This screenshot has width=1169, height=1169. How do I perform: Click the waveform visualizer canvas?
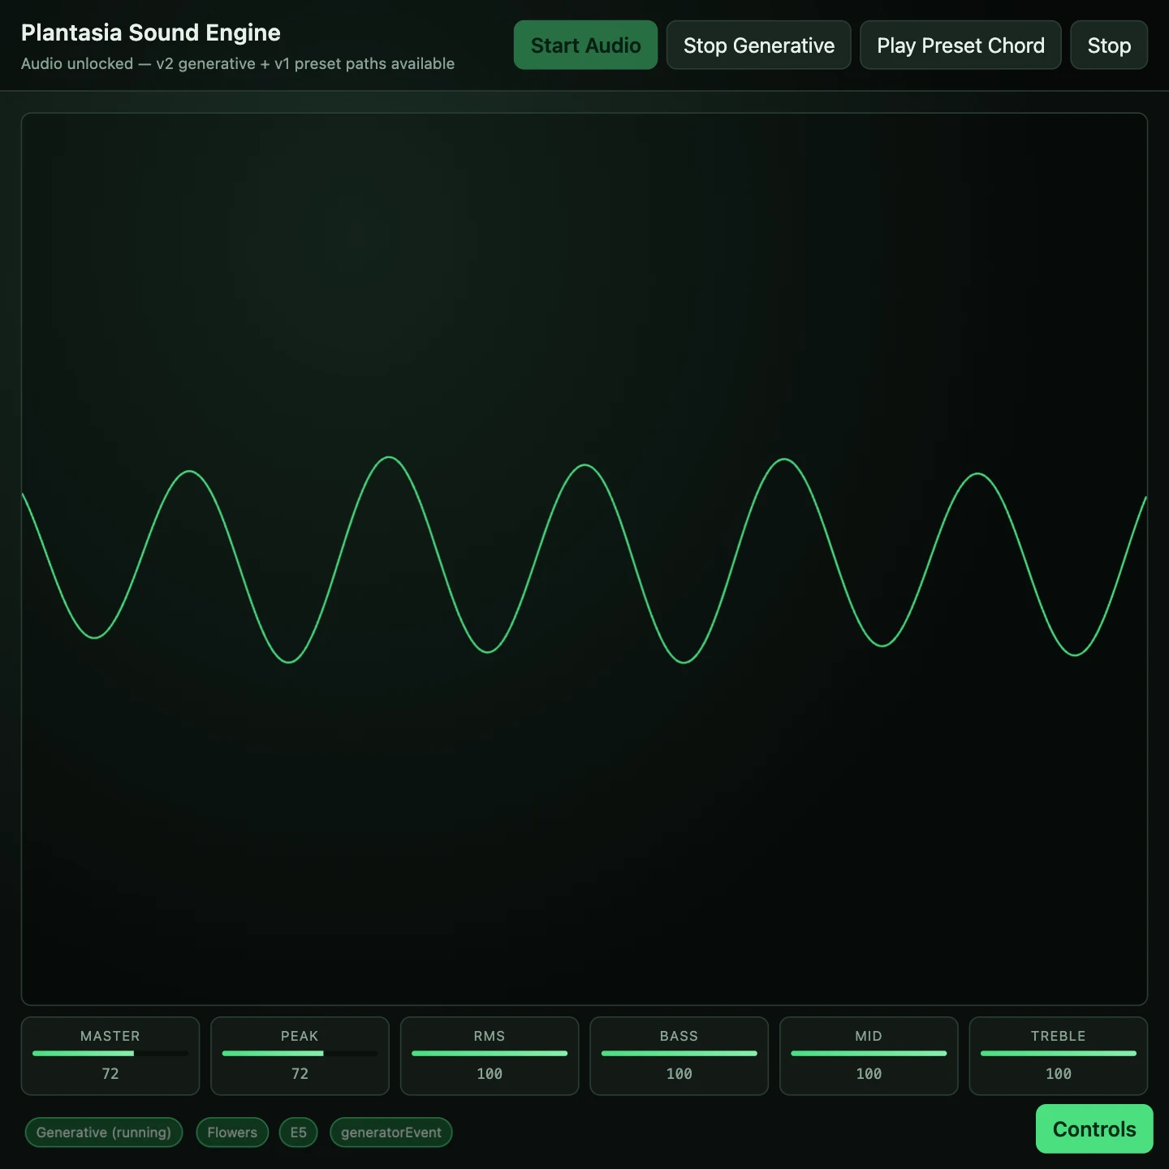[584, 559]
